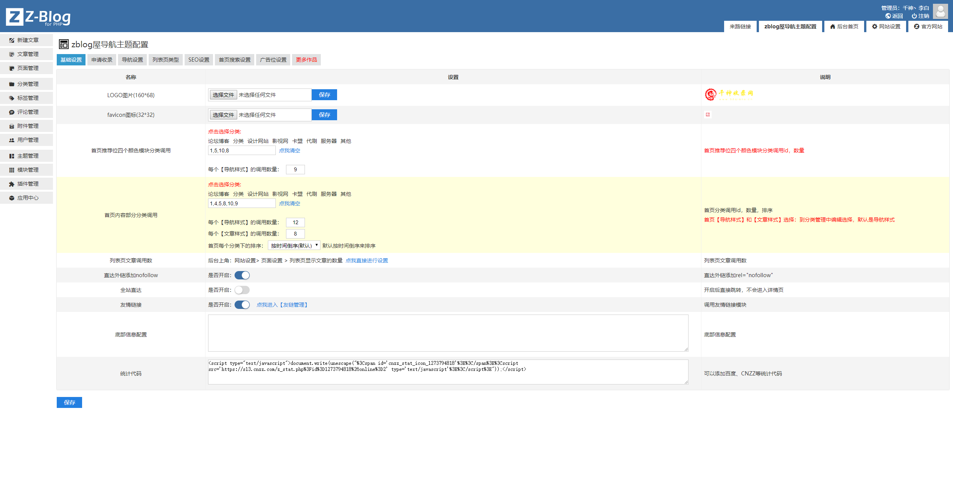Viewport: 953px width, 493px height.
Task: Open the user management people icon
Action: [12, 140]
